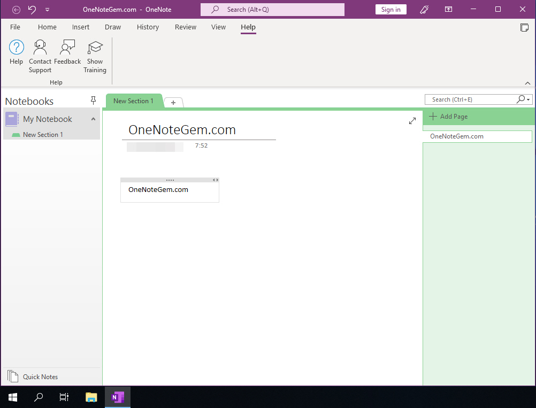This screenshot has width=536, height=408.
Task: Unpin the Notebooks pane
Action: pyautogui.click(x=93, y=100)
